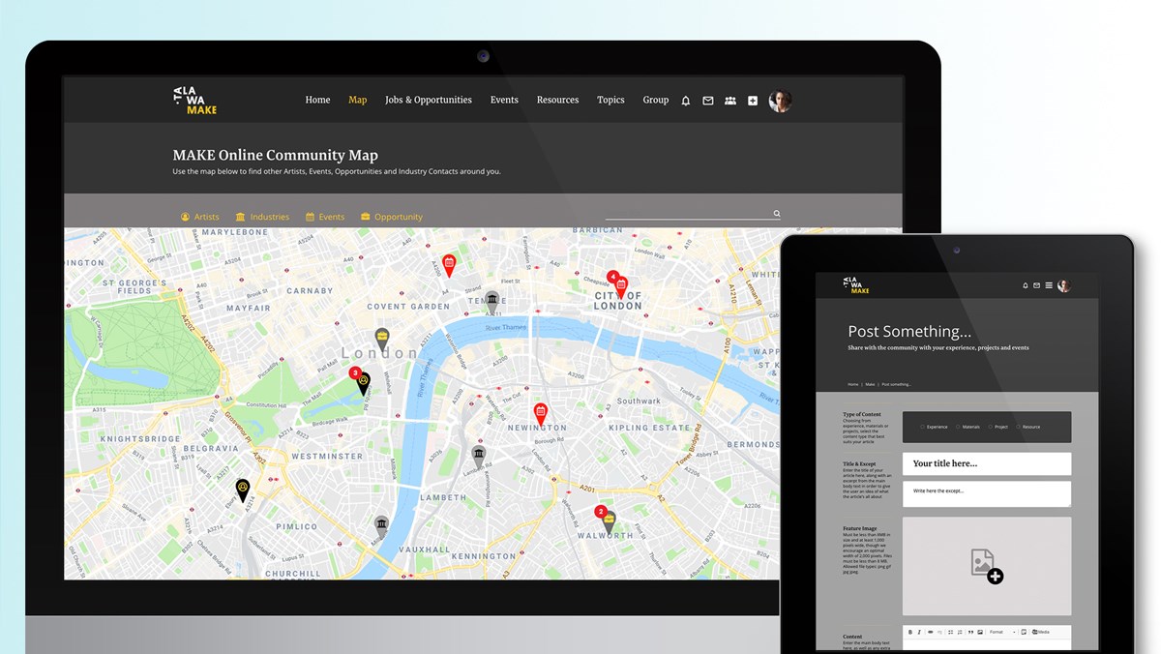
Task: Toggle the Opportunity map filter
Action: tap(392, 217)
